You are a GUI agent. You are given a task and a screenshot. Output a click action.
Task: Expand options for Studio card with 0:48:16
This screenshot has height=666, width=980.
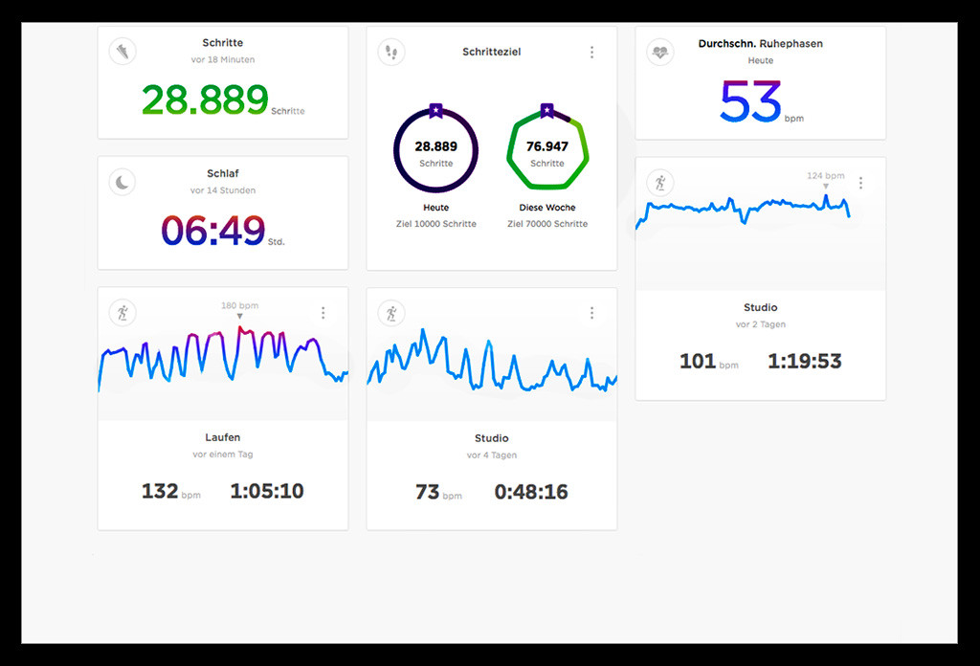591,313
